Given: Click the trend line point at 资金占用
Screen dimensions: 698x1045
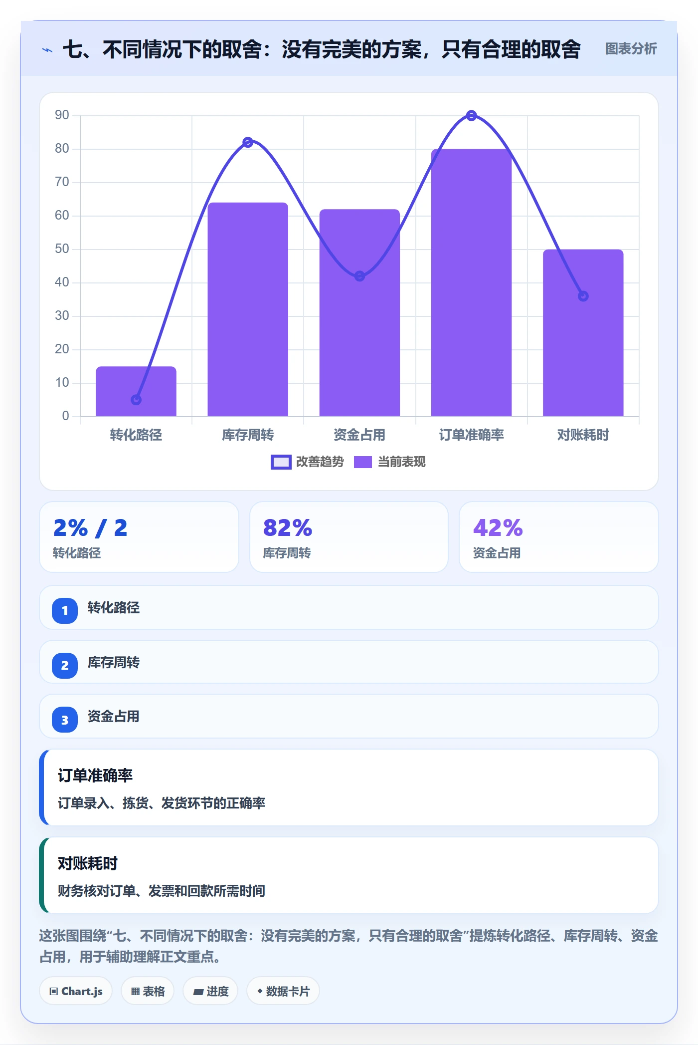Looking at the screenshot, I should [359, 276].
